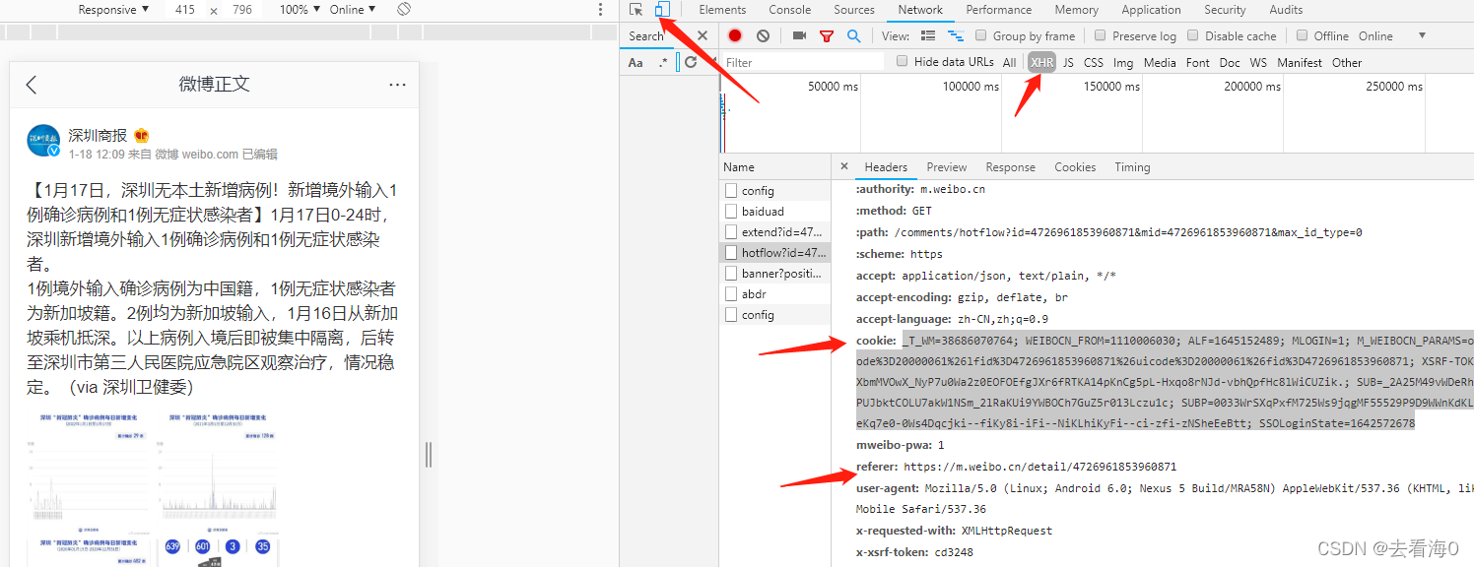Click the viewport resize handle bar
Screen dimensions: 1474x567
point(428,455)
